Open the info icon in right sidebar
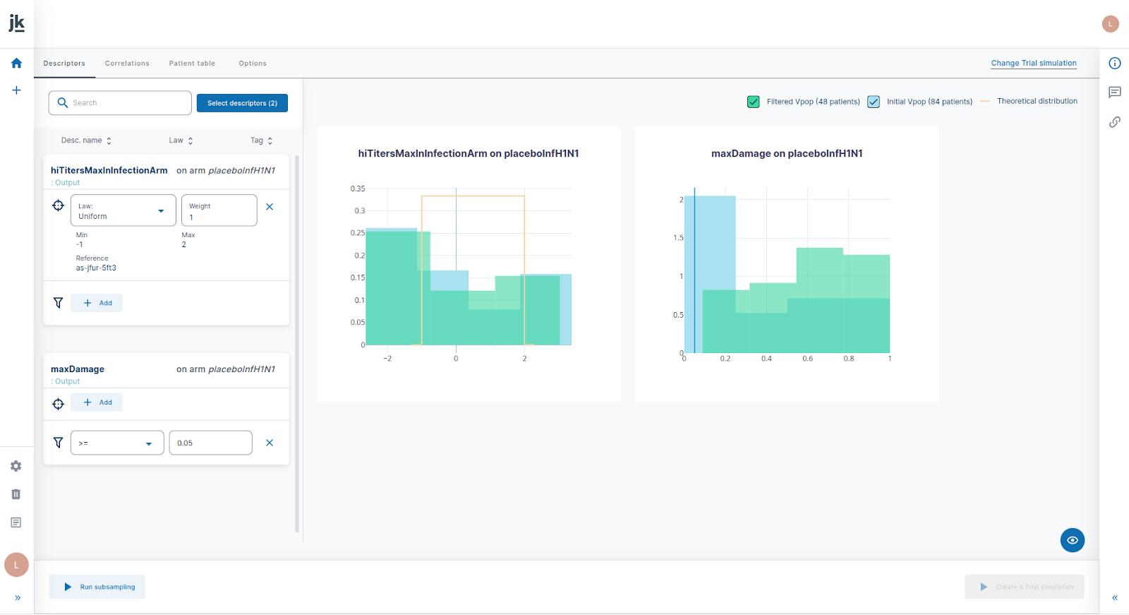 [x=1115, y=63]
